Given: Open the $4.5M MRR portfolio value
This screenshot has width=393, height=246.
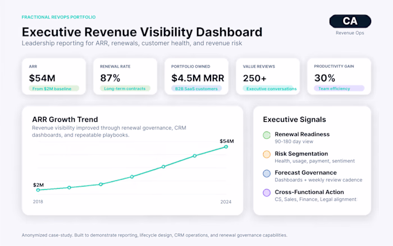Looking at the screenshot, I should click(198, 78).
